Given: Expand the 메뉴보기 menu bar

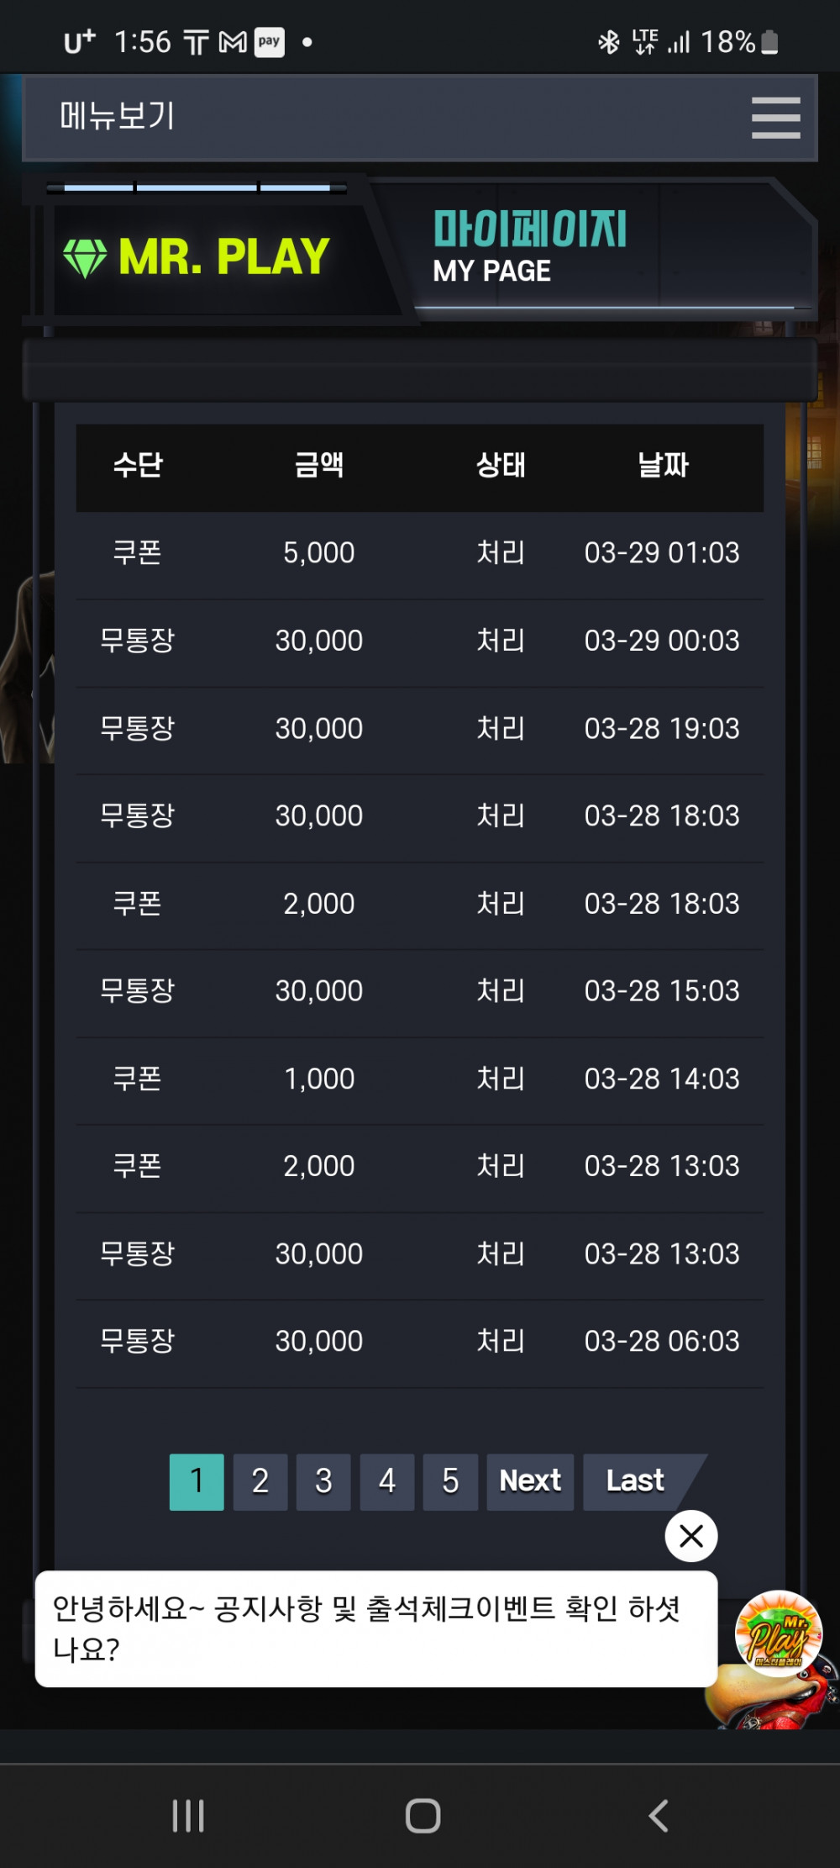Looking at the screenshot, I should pyautogui.click(x=420, y=117).
